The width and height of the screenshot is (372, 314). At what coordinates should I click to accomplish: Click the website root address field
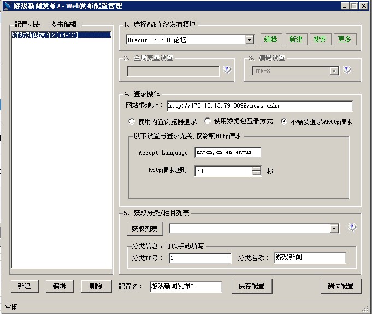click(259, 106)
